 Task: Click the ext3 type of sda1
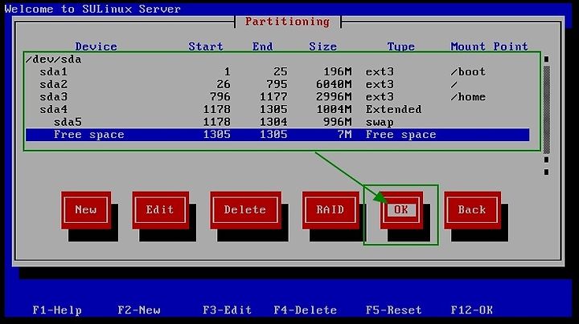380,72
